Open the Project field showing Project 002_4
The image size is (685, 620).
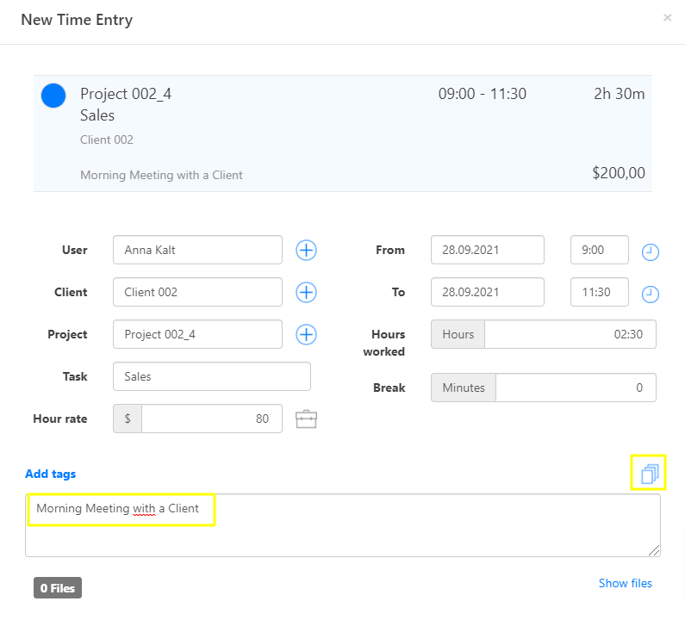197,334
